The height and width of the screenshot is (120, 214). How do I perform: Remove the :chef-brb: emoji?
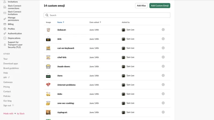point(163,57)
